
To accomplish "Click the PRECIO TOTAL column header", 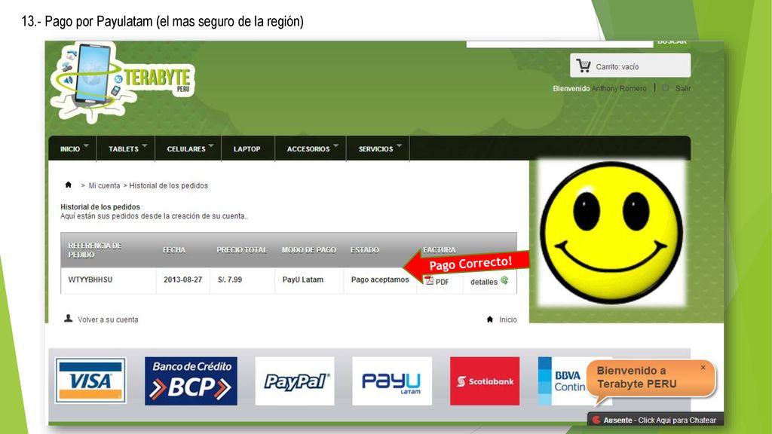I will [x=242, y=250].
